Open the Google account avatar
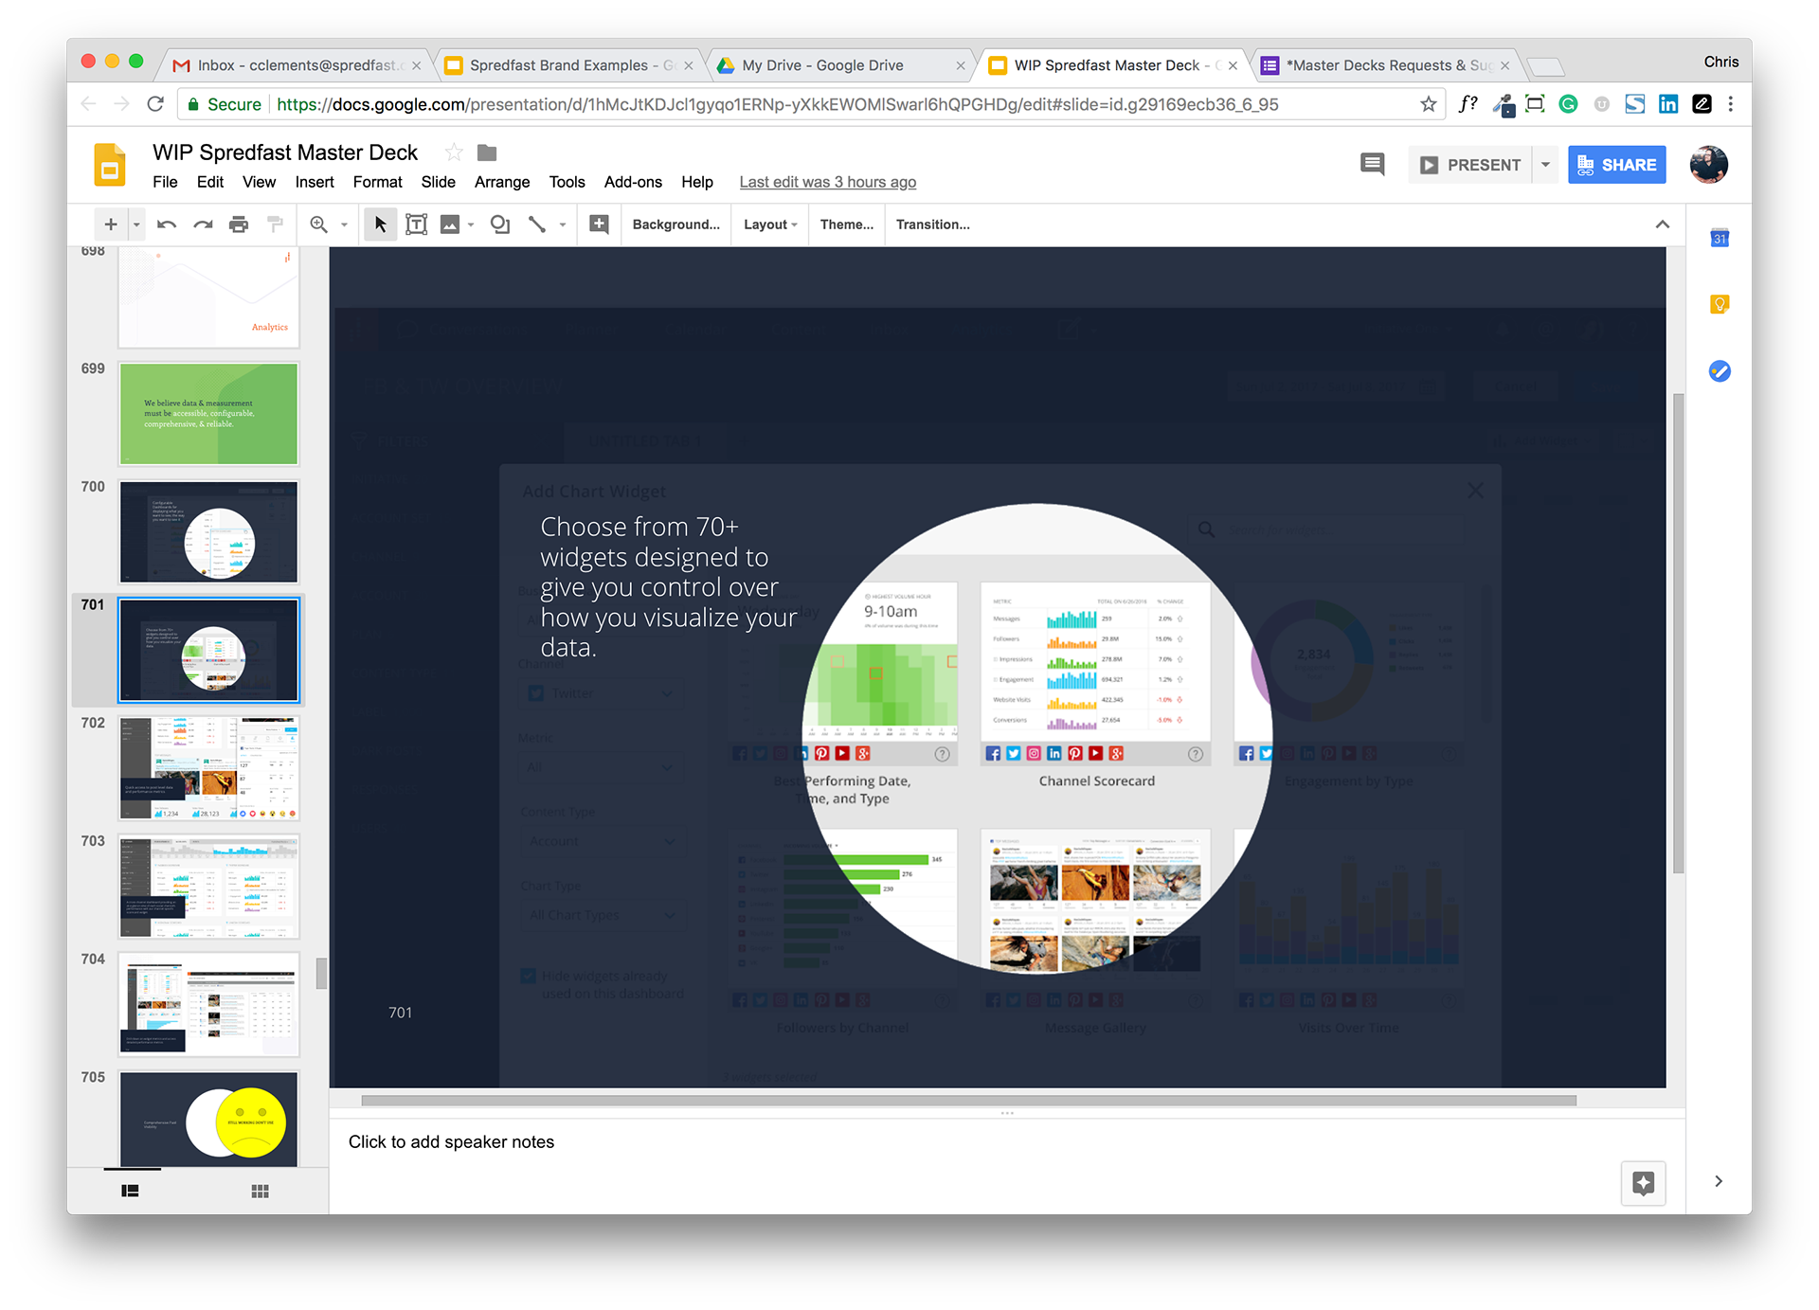This screenshot has width=1819, height=1310. (1709, 165)
